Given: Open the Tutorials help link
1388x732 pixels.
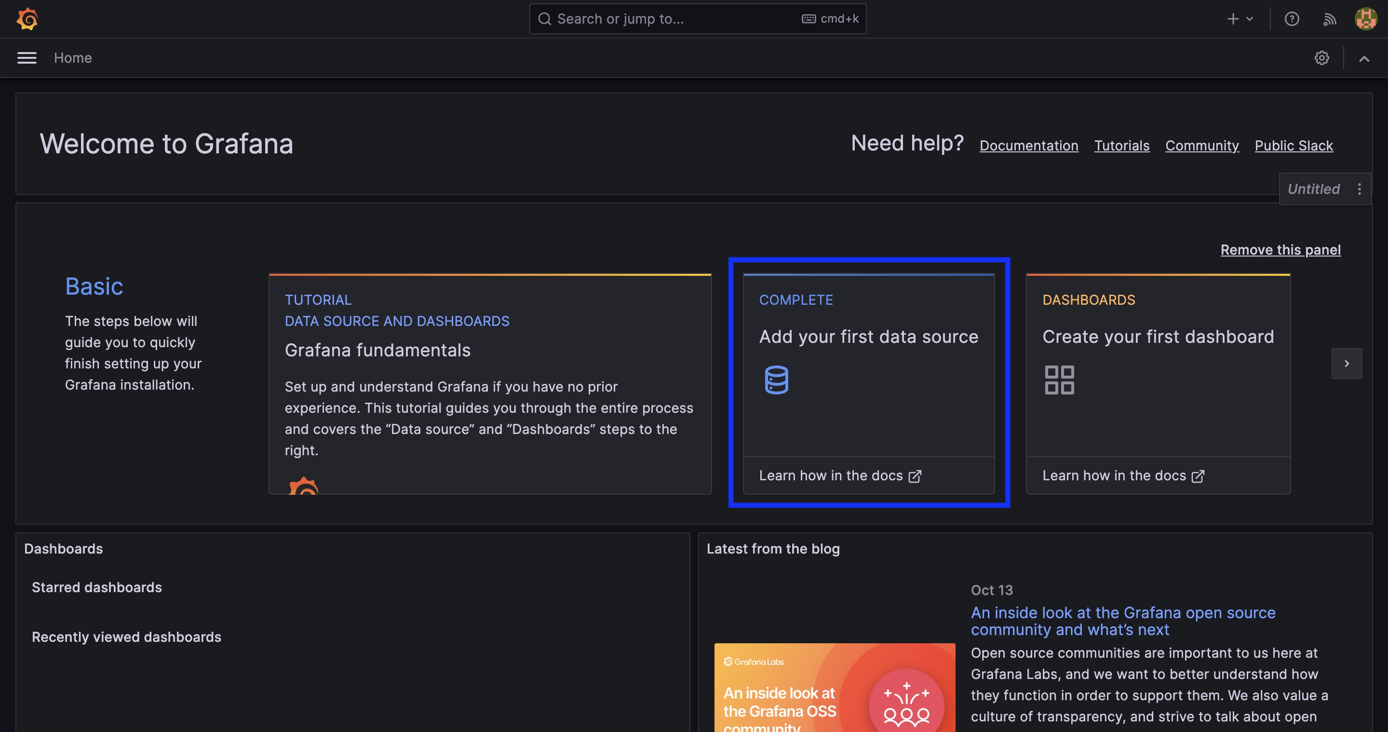Looking at the screenshot, I should click(1122, 146).
